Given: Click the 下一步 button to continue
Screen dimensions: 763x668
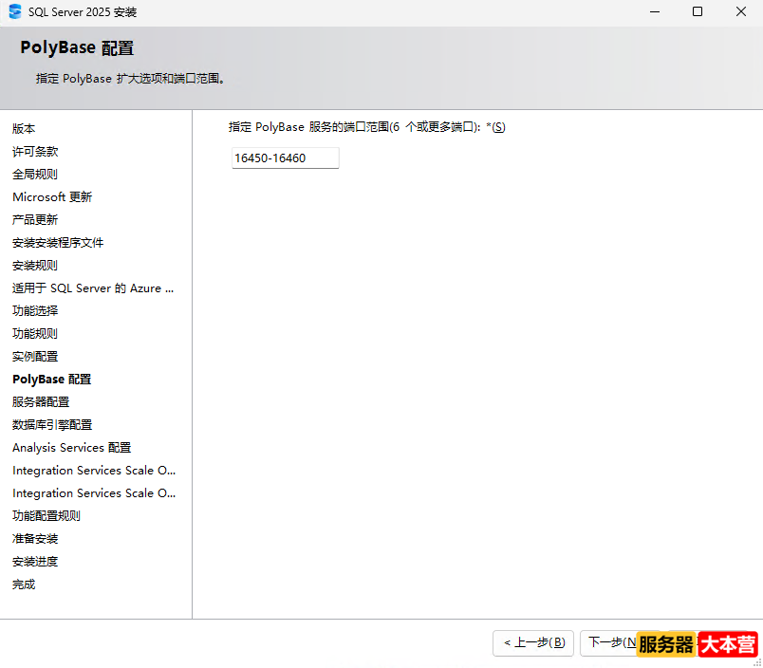Looking at the screenshot, I should 612,643.
